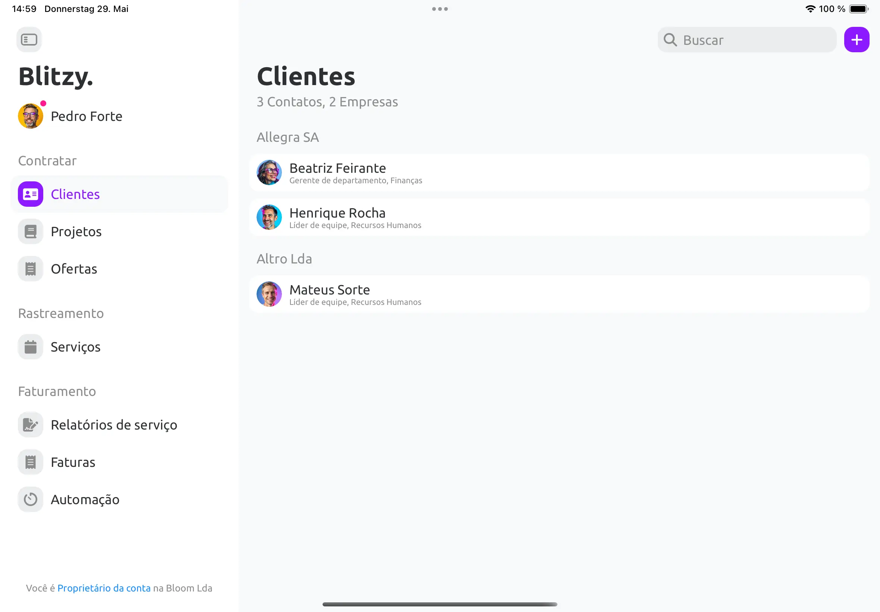Tap the home indicator bar at bottom
The height and width of the screenshot is (612, 880).
pyautogui.click(x=440, y=604)
